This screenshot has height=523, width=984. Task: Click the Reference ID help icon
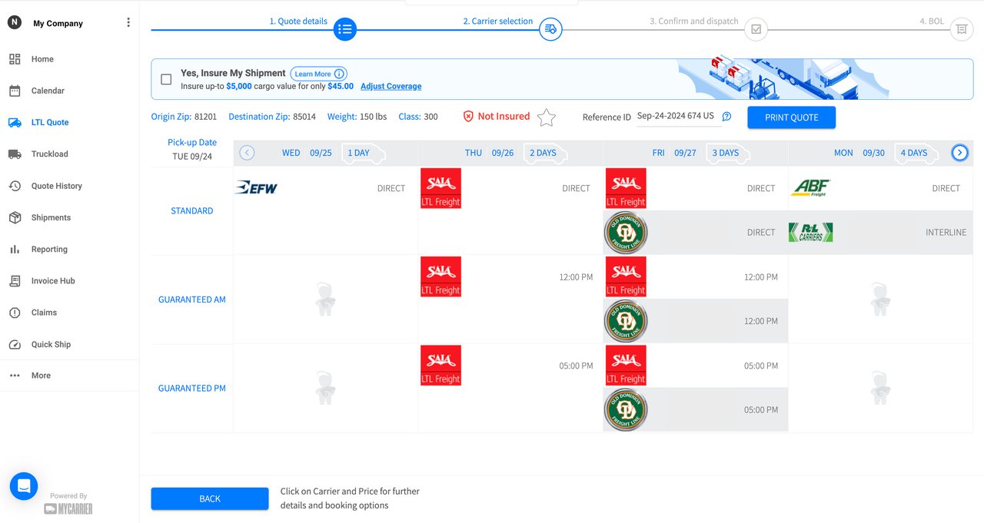tap(726, 117)
